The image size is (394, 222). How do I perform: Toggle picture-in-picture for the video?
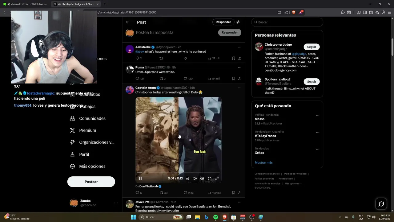[210, 179]
